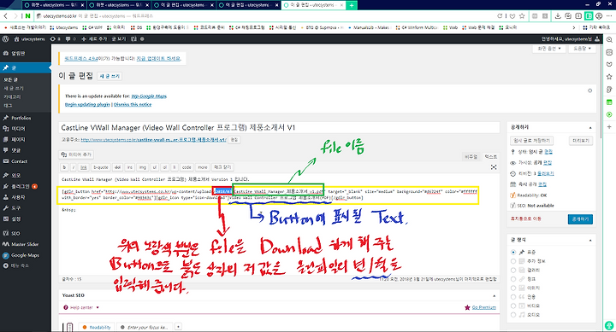This screenshot has width=616, height=332.
Task: Click the '미디어 추가' add media button
Action: [x=77, y=154]
